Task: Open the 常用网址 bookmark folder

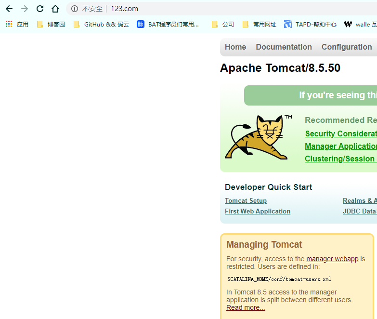Action: [x=260, y=24]
